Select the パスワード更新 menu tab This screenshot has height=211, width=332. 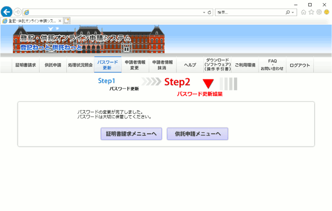pos(108,65)
